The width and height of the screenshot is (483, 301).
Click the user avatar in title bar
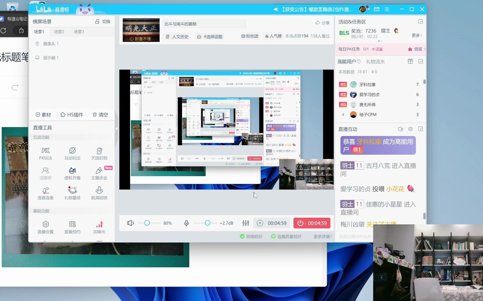click(363, 9)
